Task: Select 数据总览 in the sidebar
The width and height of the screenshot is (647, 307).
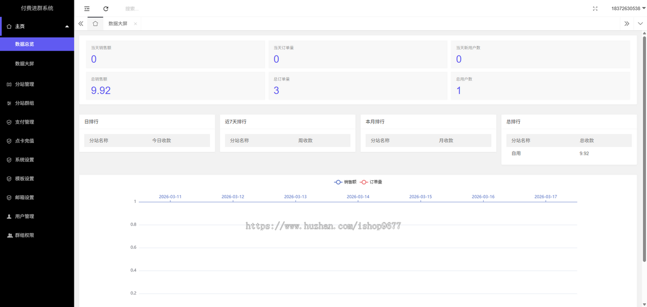Action: coord(37,44)
